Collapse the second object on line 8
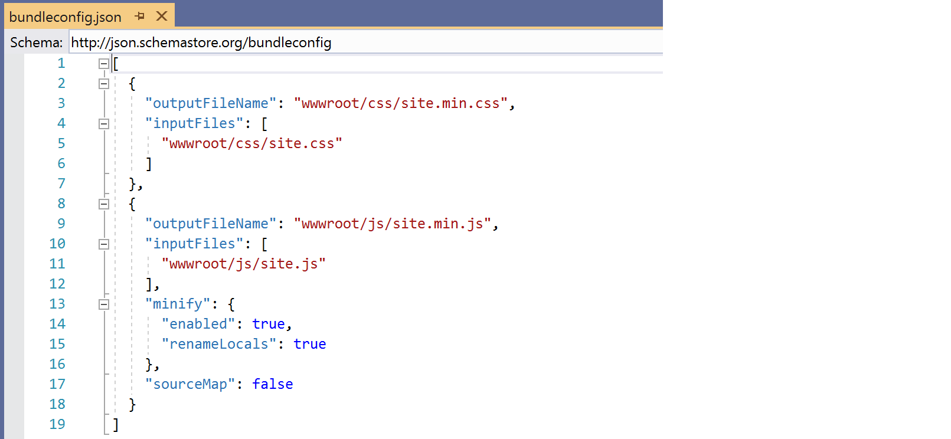The width and height of the screenshot is (951, 439). coord(104,204)
